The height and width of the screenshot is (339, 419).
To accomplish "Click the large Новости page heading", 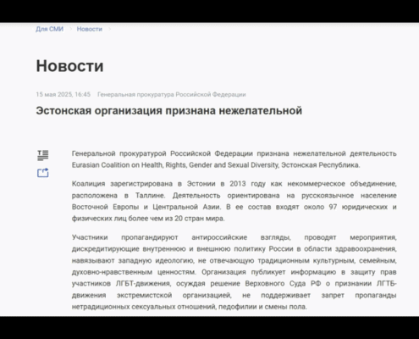I will coord(69,66).
